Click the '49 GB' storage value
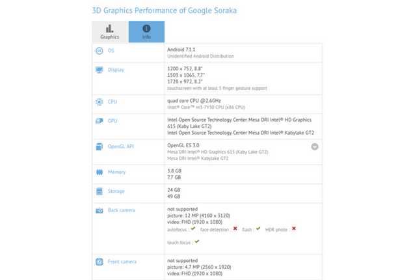The width and height of the screenshot is (398, 280). [174, 197]
